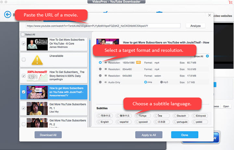Select Deutsch subtitle language

(x=181, y=116)
